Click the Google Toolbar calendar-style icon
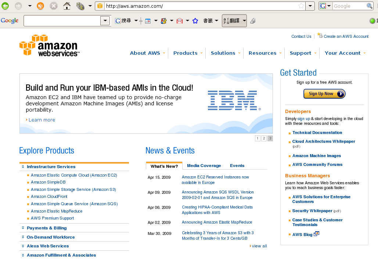 [x=148, y=21]
